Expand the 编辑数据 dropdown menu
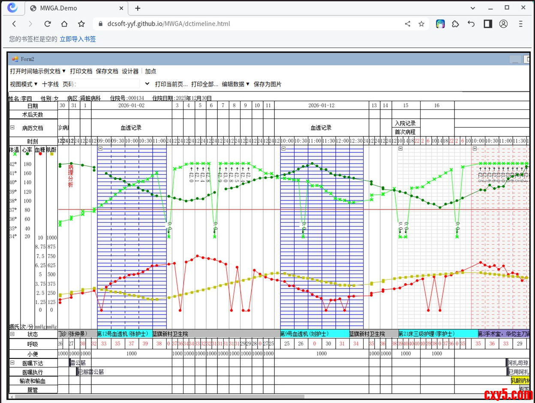535x403 pixels. coord(235,84)
